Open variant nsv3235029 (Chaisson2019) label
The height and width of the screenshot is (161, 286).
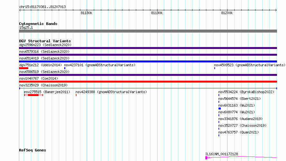(43, 85)
